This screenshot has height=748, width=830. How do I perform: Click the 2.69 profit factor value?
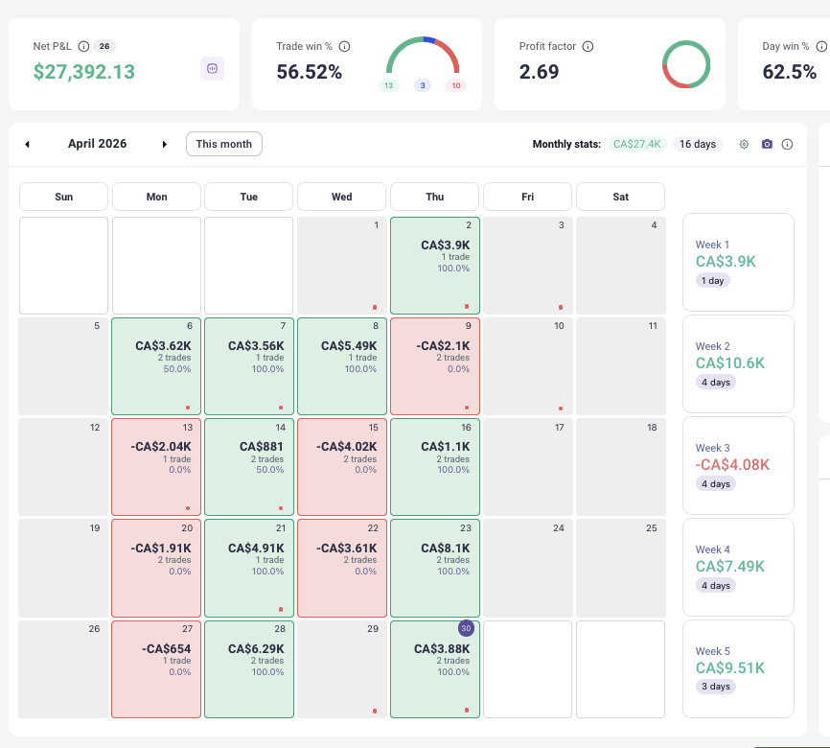point(539,72)
